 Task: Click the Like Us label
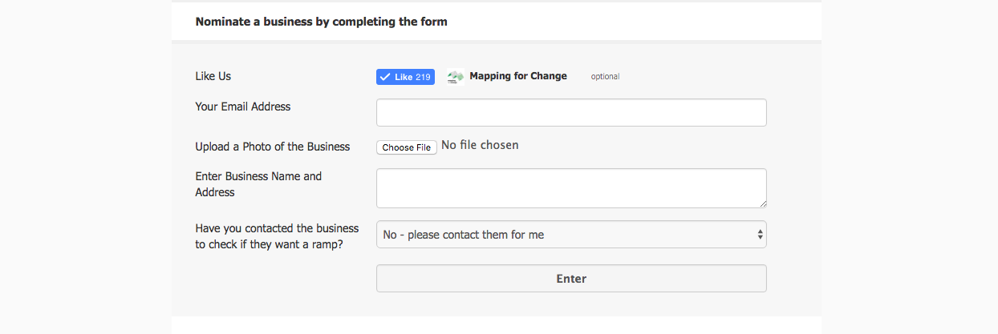[x=213, y=76]
